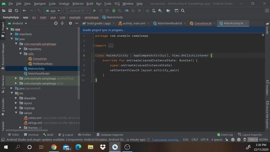Open the Structure side tool window
This screenshot has height=152, width=270.
pyautogui.click(x=3, y=84)
